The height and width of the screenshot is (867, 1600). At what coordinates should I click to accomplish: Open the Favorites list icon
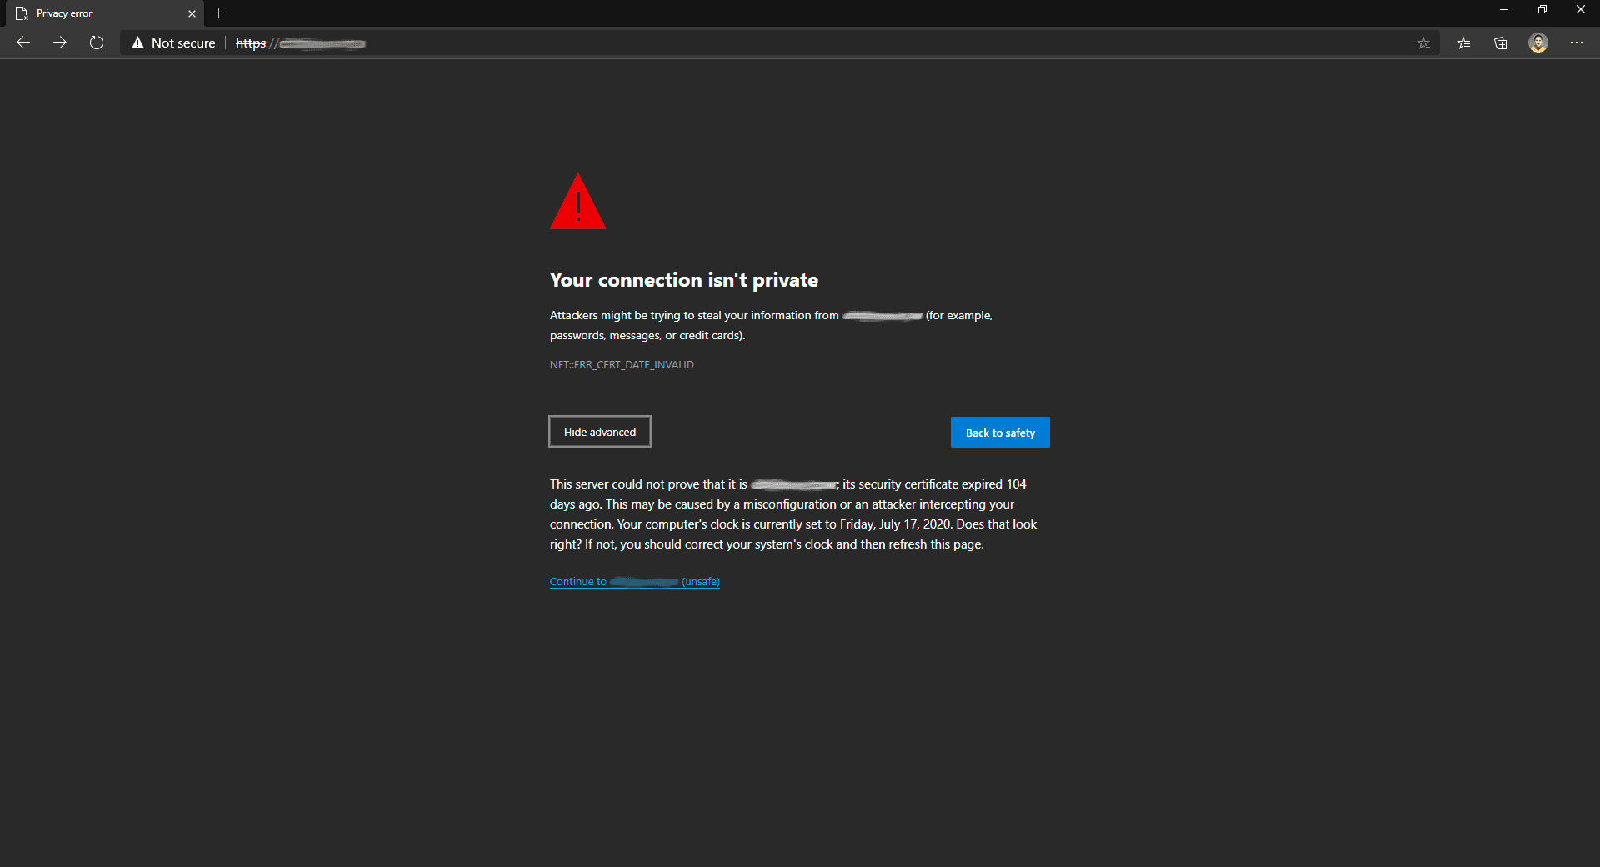click(x=1463, y=43)
